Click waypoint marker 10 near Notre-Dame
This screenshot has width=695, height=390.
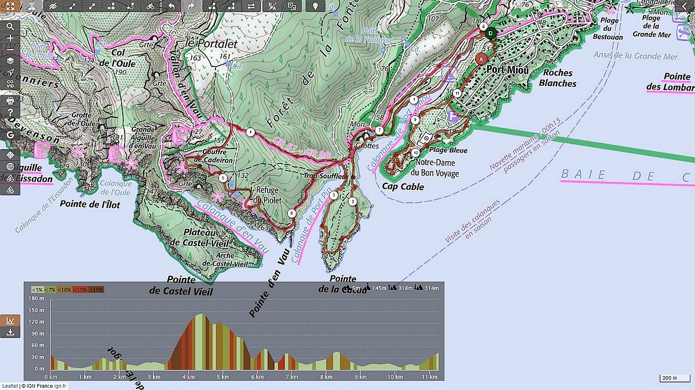tap(416, 153)
